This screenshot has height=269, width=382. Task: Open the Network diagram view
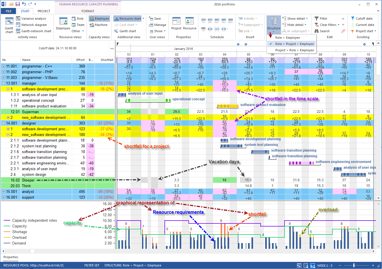tap(31, 25)
